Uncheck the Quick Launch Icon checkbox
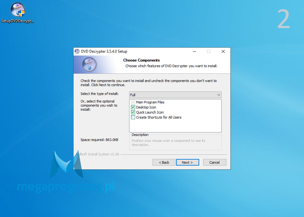Screen dimensions: 304x217 click(x=133, y=112)
